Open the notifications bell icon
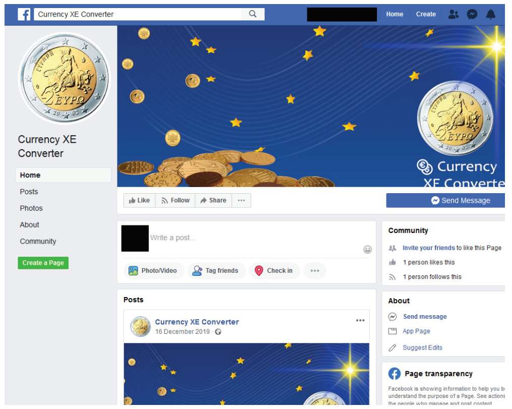The height and width of the screenshot is (409, 512). [491, 14]
